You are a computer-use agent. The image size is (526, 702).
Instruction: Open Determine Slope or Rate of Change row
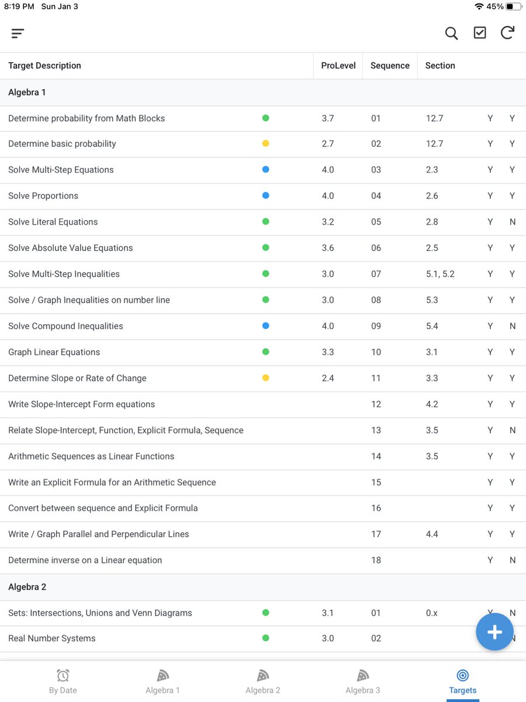263,378
